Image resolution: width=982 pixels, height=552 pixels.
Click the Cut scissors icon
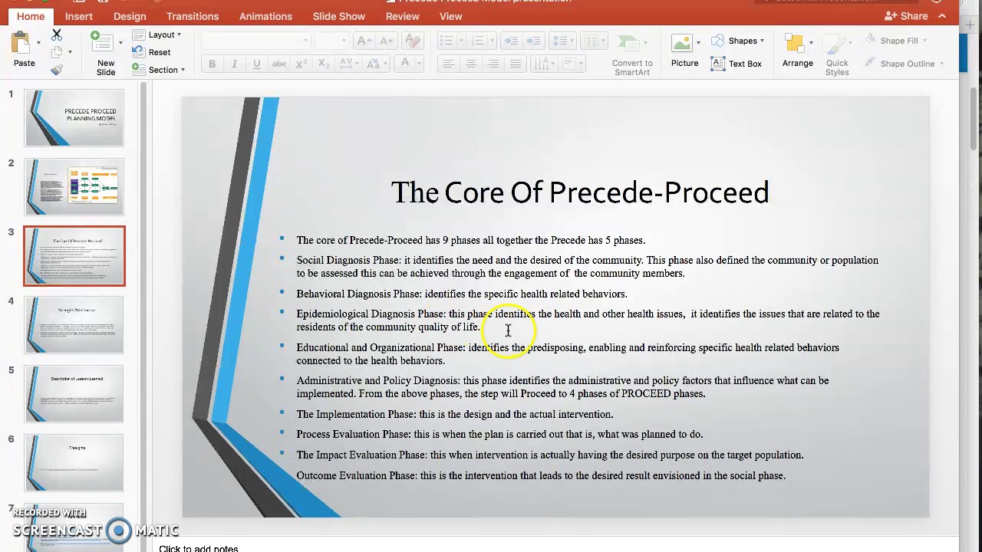click(x=57, y=35)
